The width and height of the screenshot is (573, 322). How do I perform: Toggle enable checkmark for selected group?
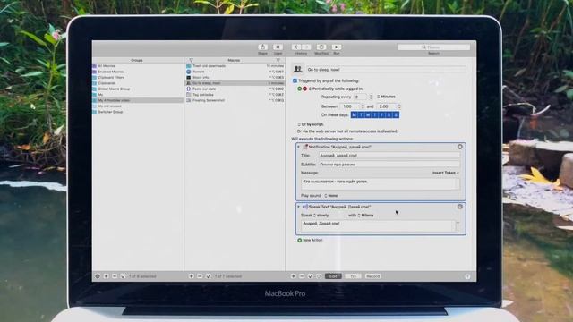coord(124,276)
